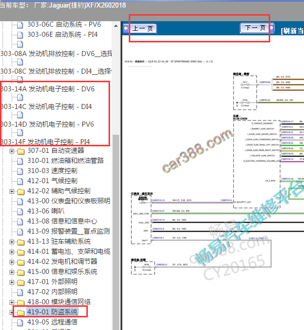This screenshot has height=330, width=304.
Task: Select 303-14C 发动机电子控制 - DI4 entry
Action: click(x=46, y=106)
